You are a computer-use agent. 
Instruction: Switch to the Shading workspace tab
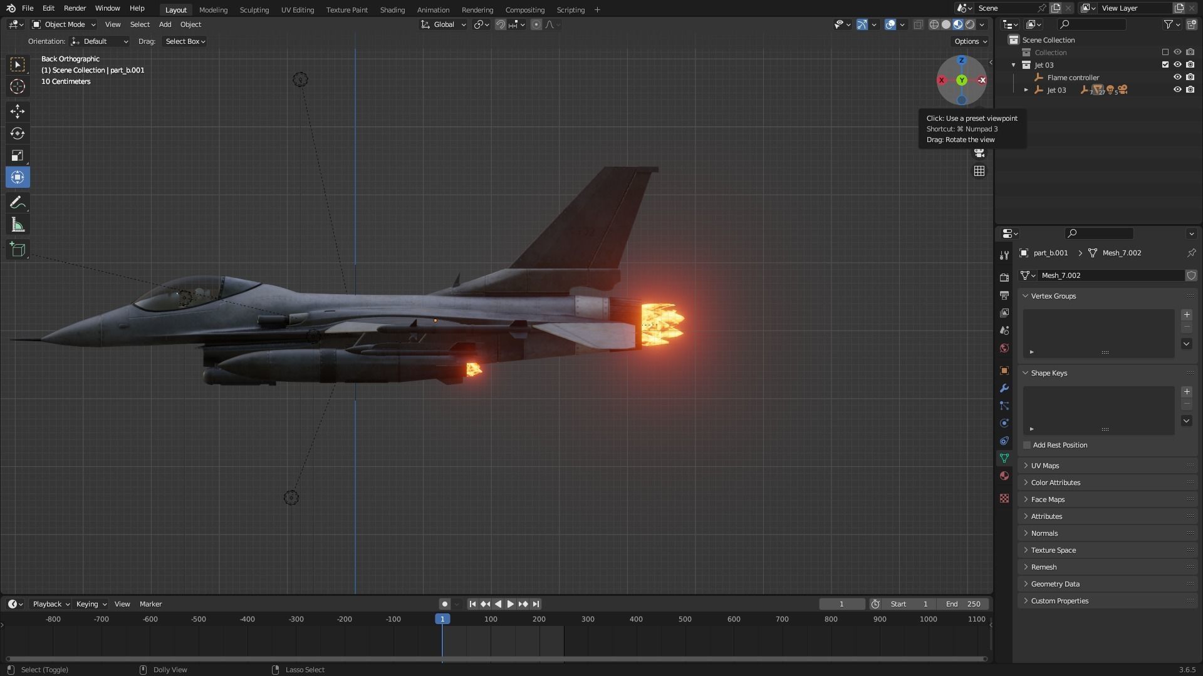pos(392,9)
